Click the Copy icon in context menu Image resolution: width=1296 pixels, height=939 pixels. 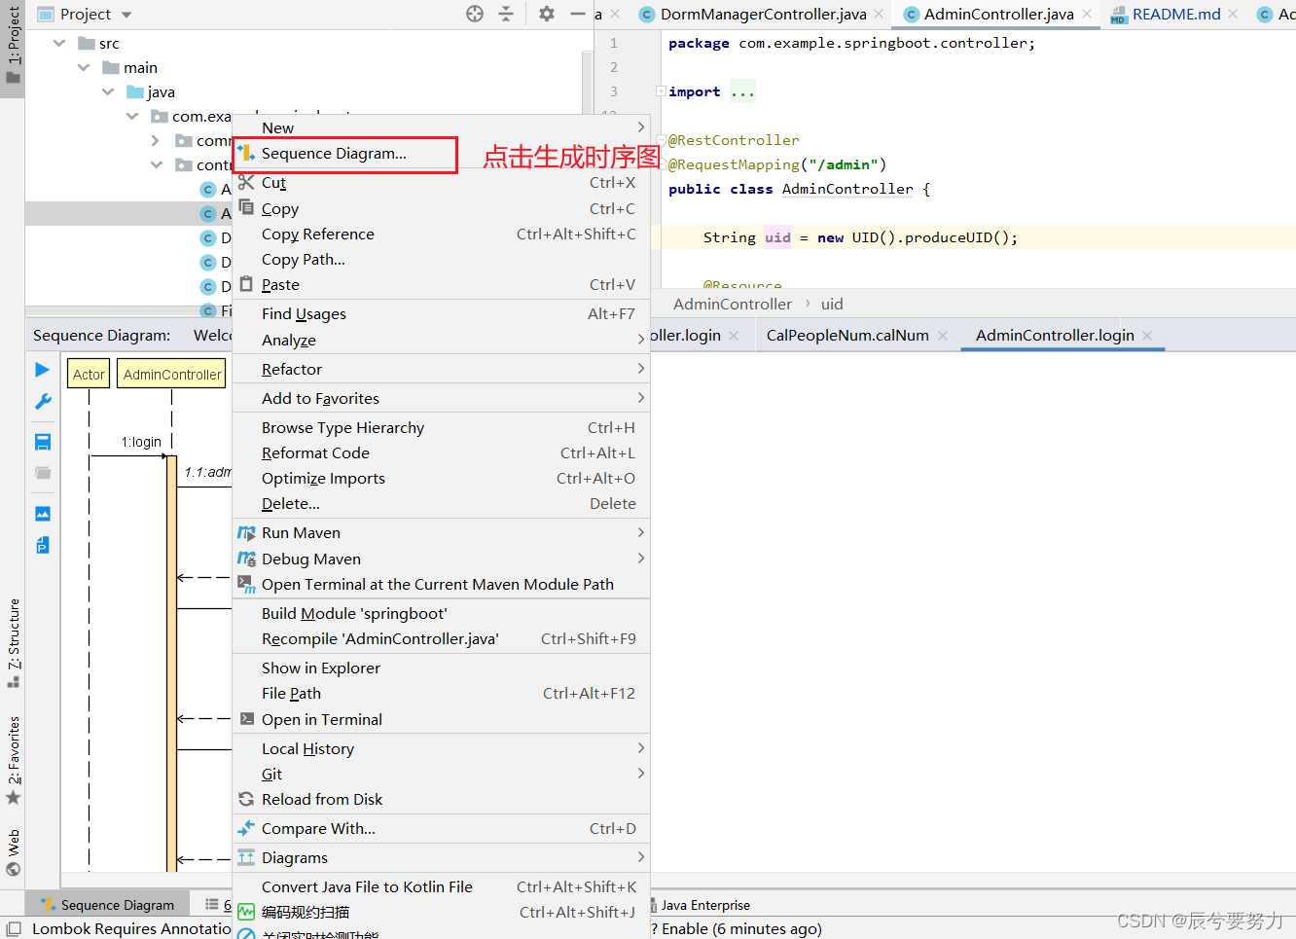coord(246,207)
